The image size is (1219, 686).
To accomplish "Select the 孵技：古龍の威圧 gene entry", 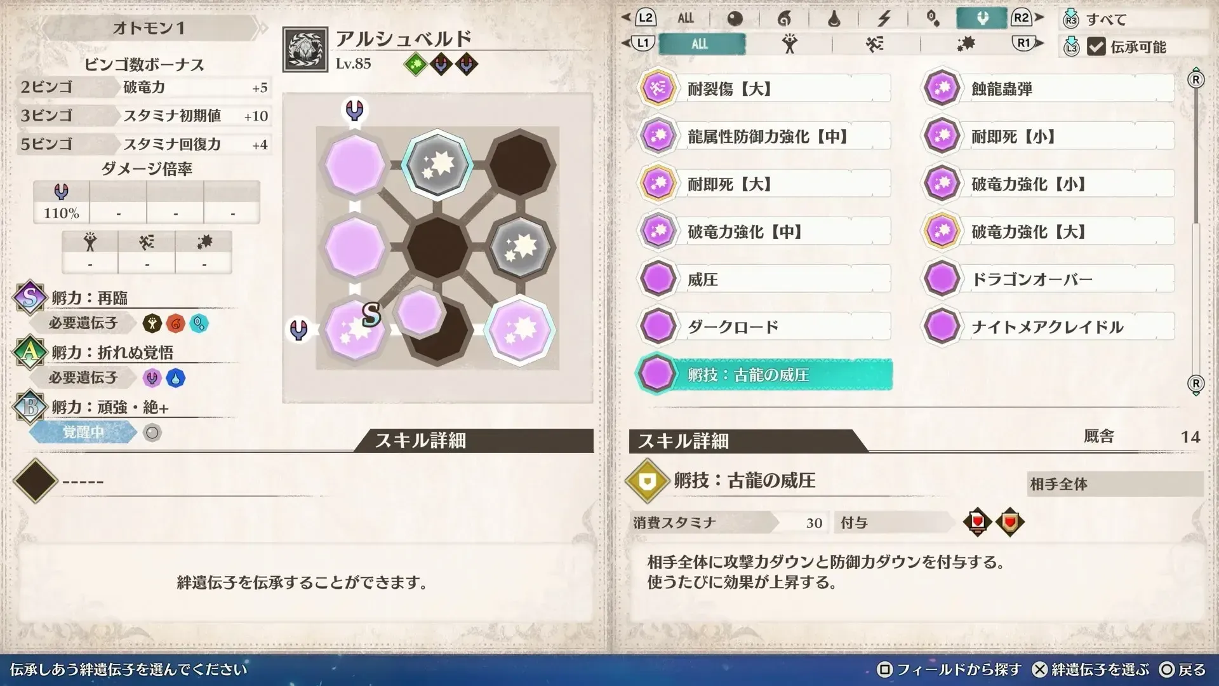I will [765, 375].
